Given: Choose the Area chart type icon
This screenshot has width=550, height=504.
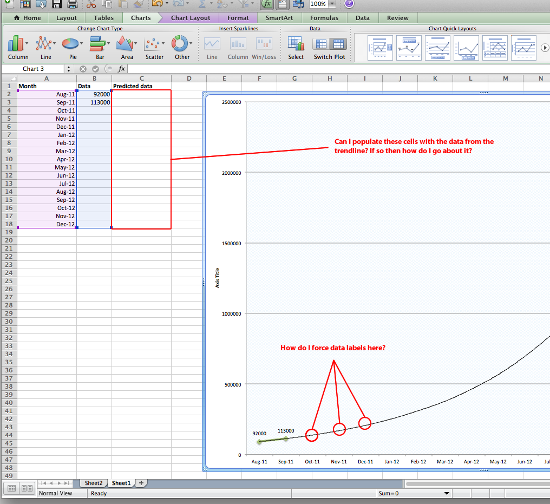Looking at the screenshot, I should [125, 43].
